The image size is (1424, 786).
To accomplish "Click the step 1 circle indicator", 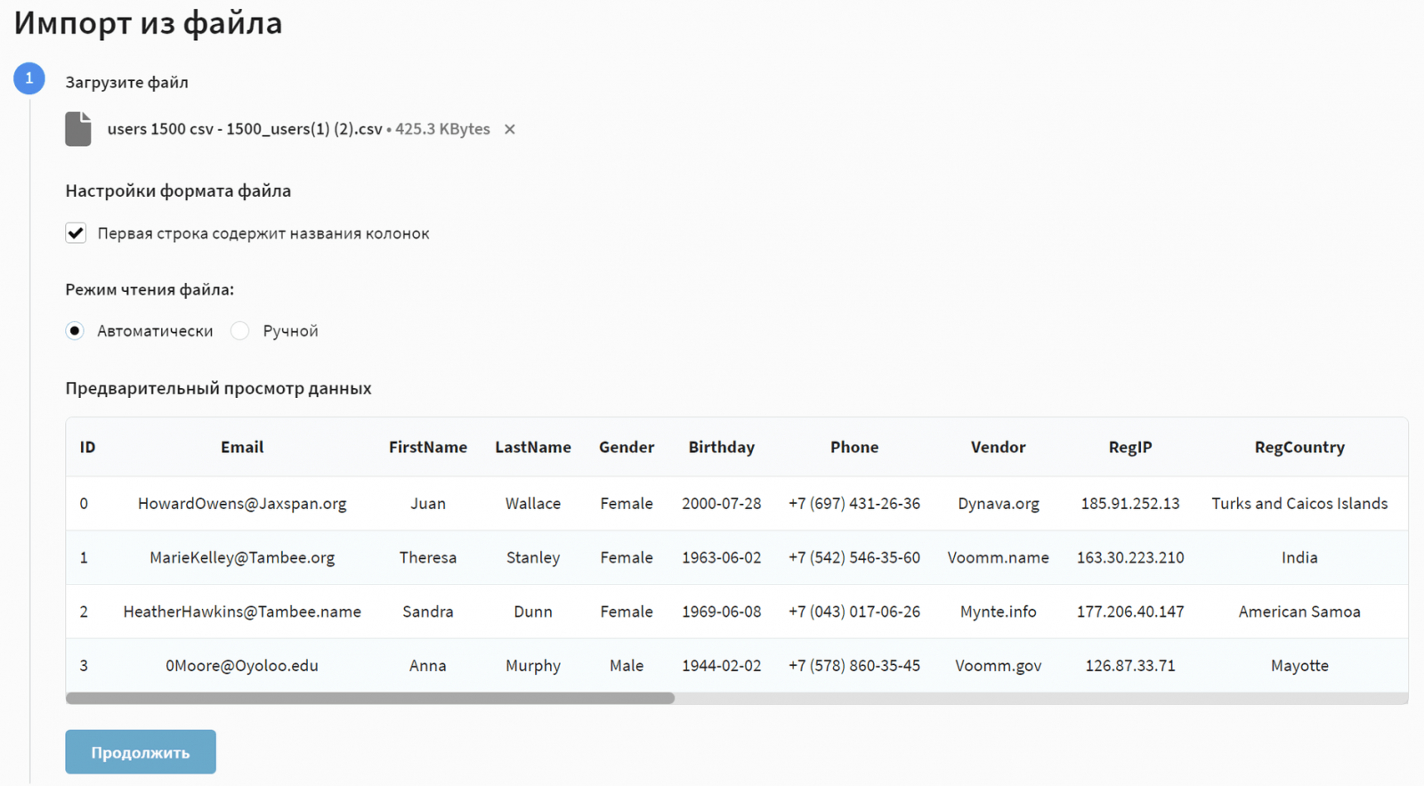I will pos(29,78).
